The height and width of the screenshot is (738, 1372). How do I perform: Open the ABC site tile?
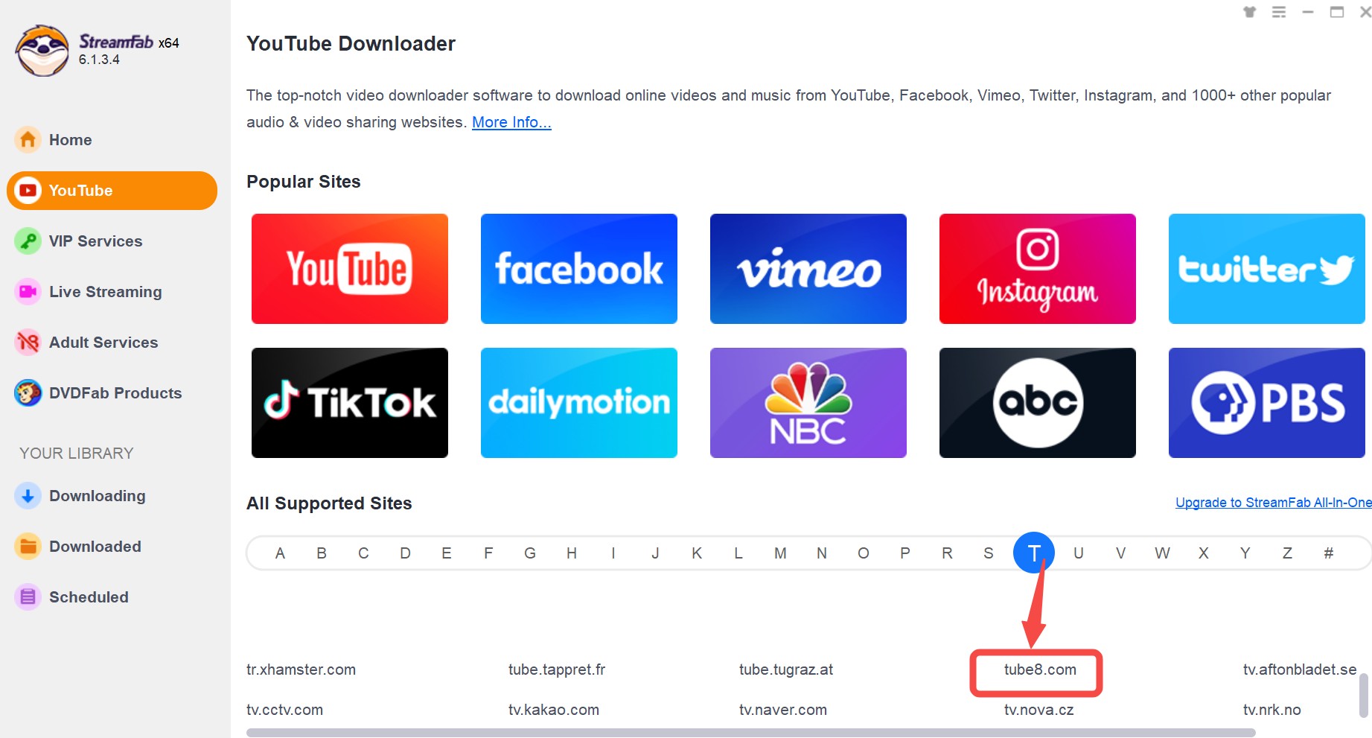pos(1038,403)
